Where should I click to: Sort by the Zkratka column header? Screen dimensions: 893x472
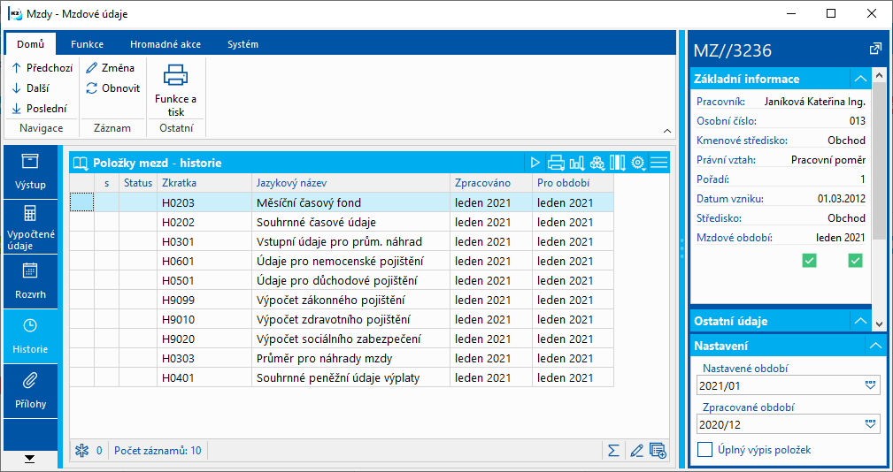click(x=204, y=183)
